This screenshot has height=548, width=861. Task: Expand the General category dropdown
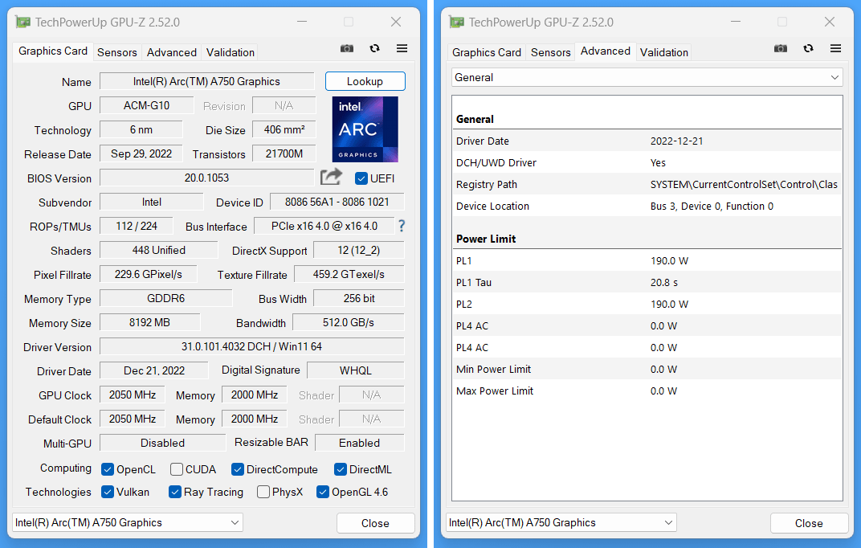pyautogui.click(x=647, y=77)
